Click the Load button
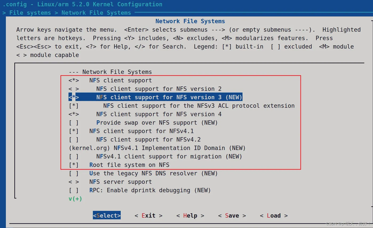The width and height of the screenshot is (373, 228). tap(274, 216)
